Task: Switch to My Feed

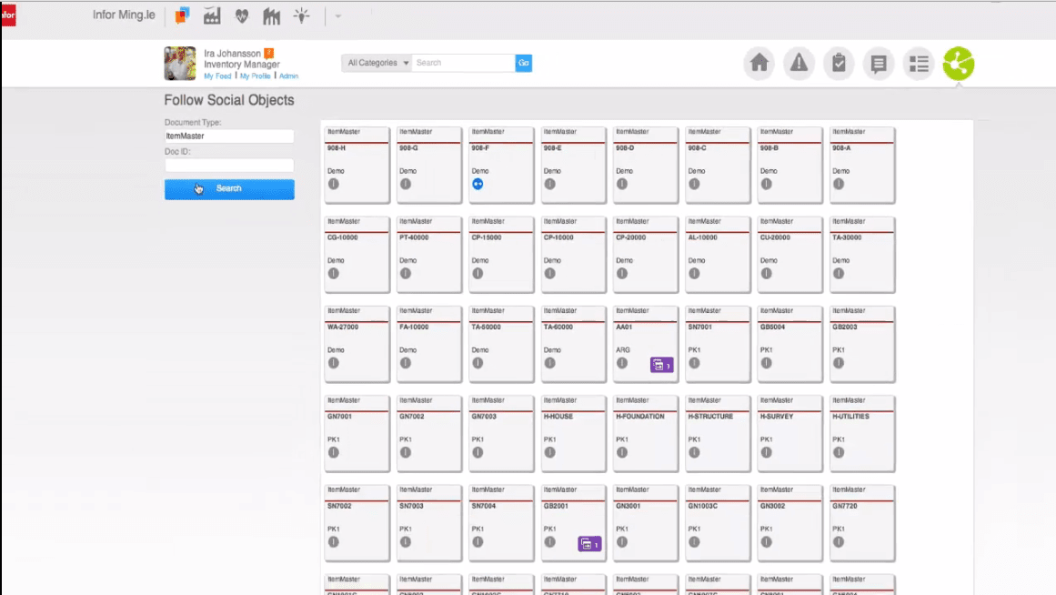Action: (x=216, y=76)
